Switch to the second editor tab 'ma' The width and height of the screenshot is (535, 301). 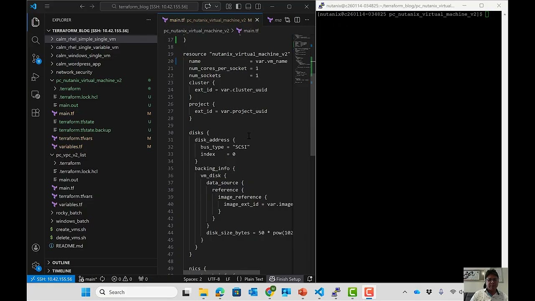click(x=274, y=20)
